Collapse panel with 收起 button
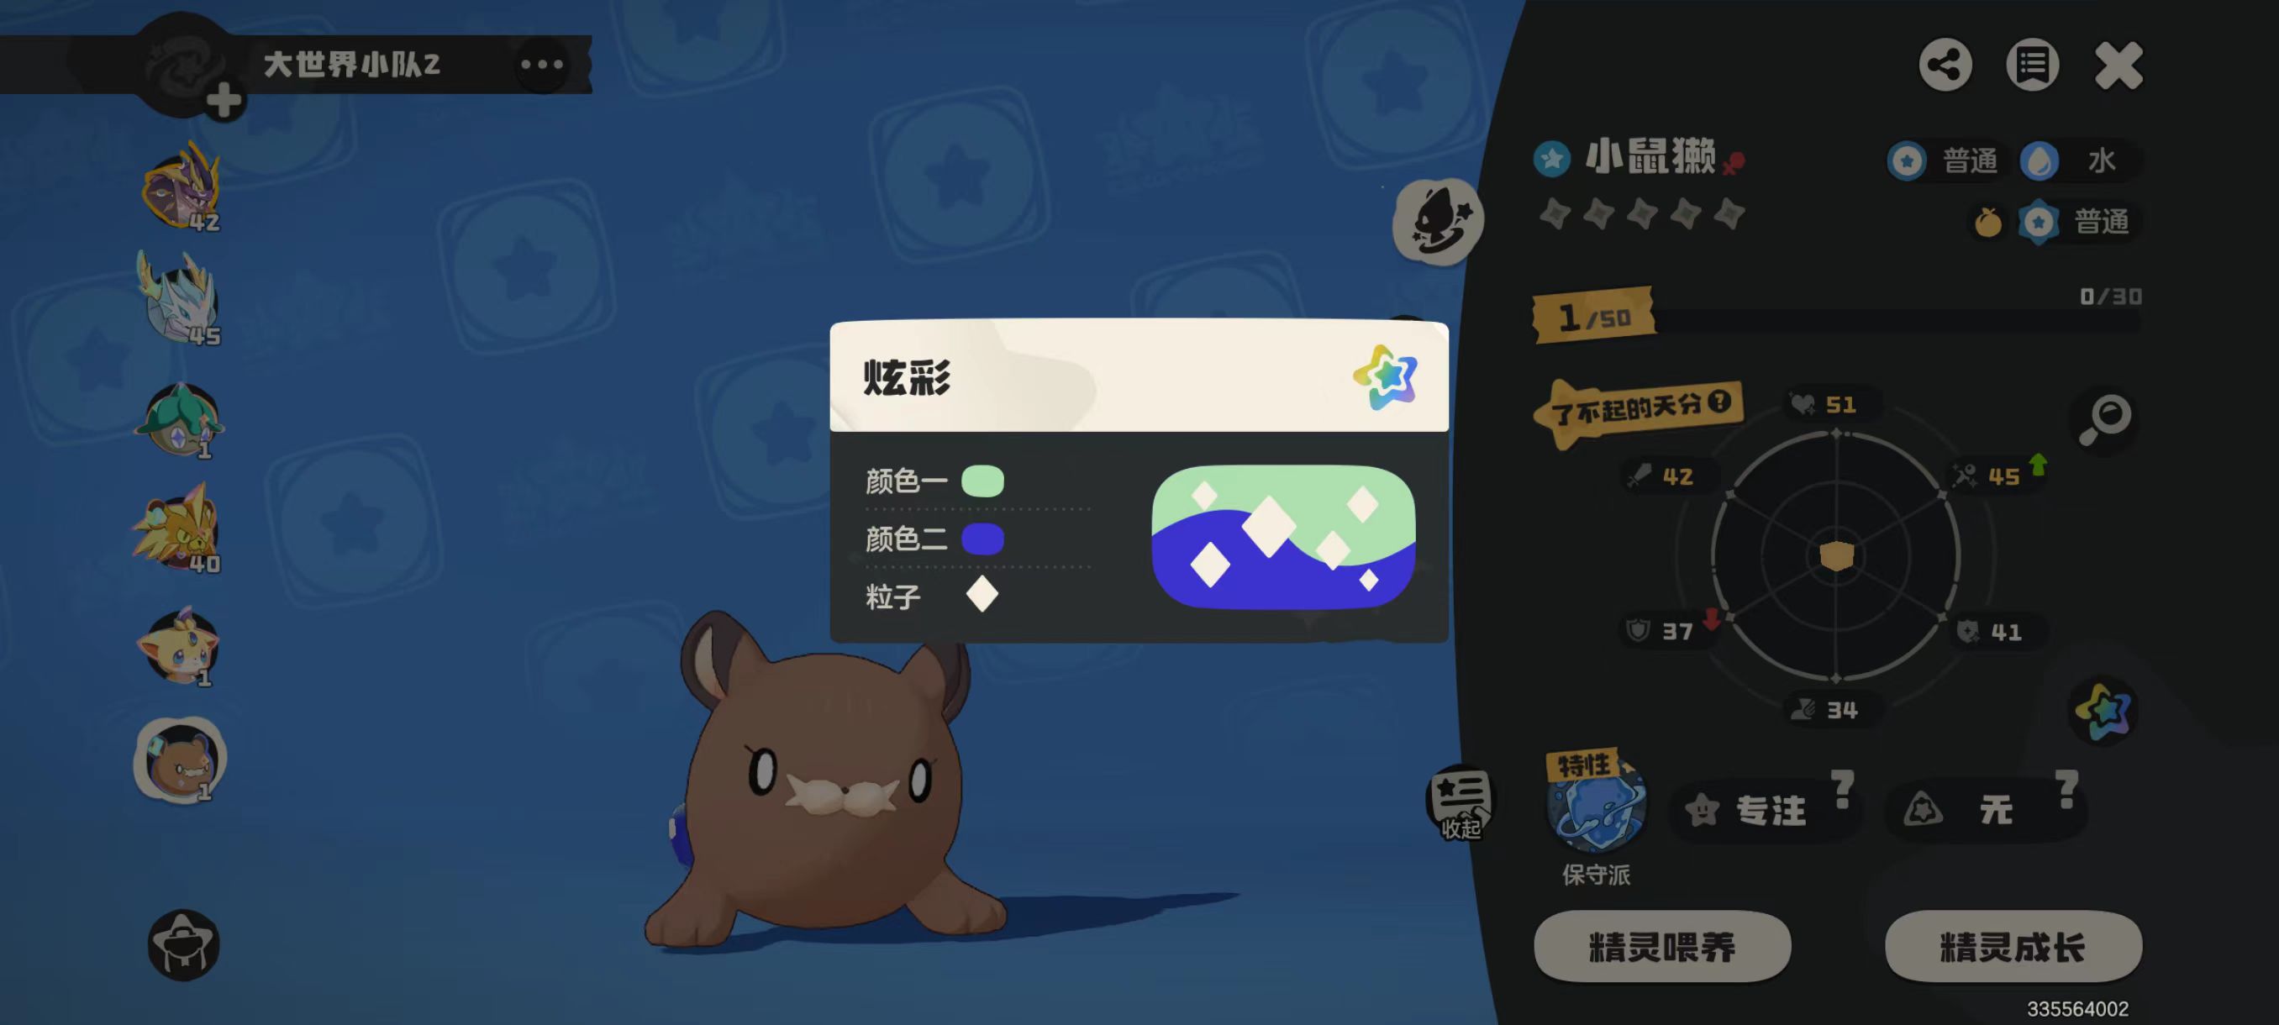The image size is (2279, 1025). pyautogui.click(x=1460, y=803)
